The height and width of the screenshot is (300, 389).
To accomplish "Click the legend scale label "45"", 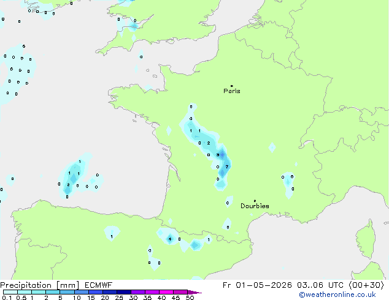I will coord(175,298).
